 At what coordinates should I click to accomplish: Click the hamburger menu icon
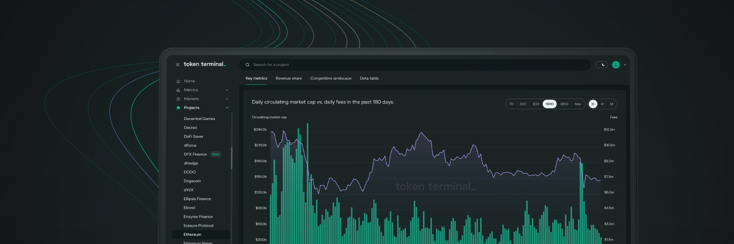(x=178, y=64)
